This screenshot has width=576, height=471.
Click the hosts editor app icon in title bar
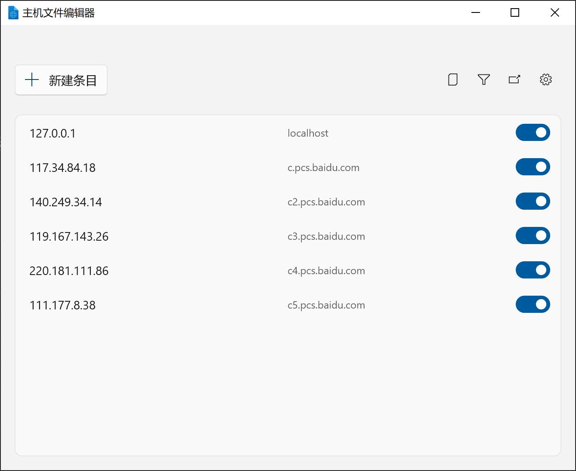[13, 13]
